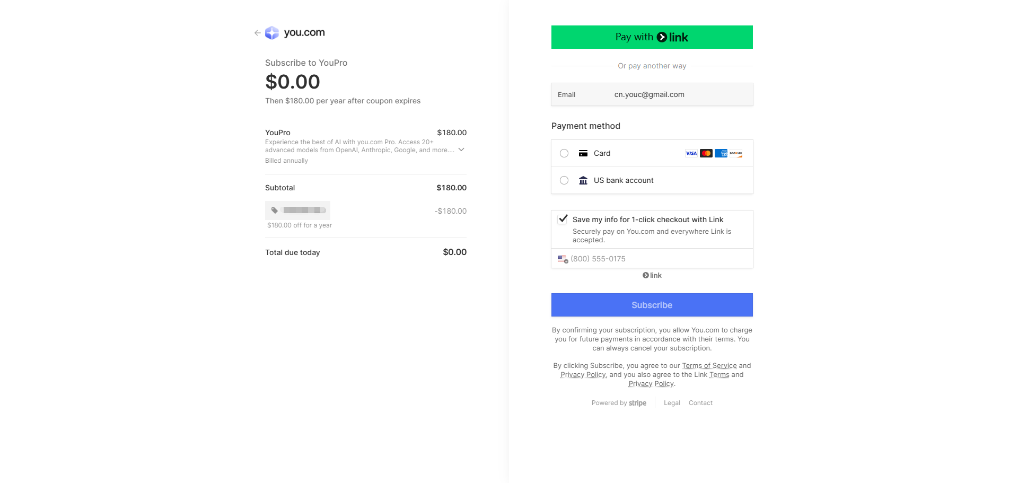This screenshot has height=483, width=1018.
Task: Open the Link Terms hyperlink
Action: 719,375
